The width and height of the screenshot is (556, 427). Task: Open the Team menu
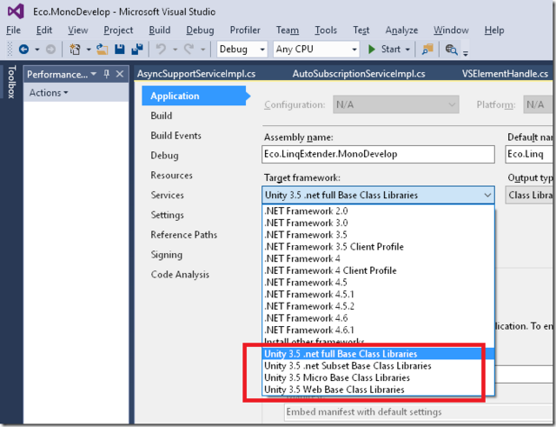[288, 30]
